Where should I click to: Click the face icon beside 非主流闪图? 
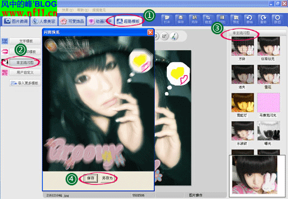tap(5, 63)
